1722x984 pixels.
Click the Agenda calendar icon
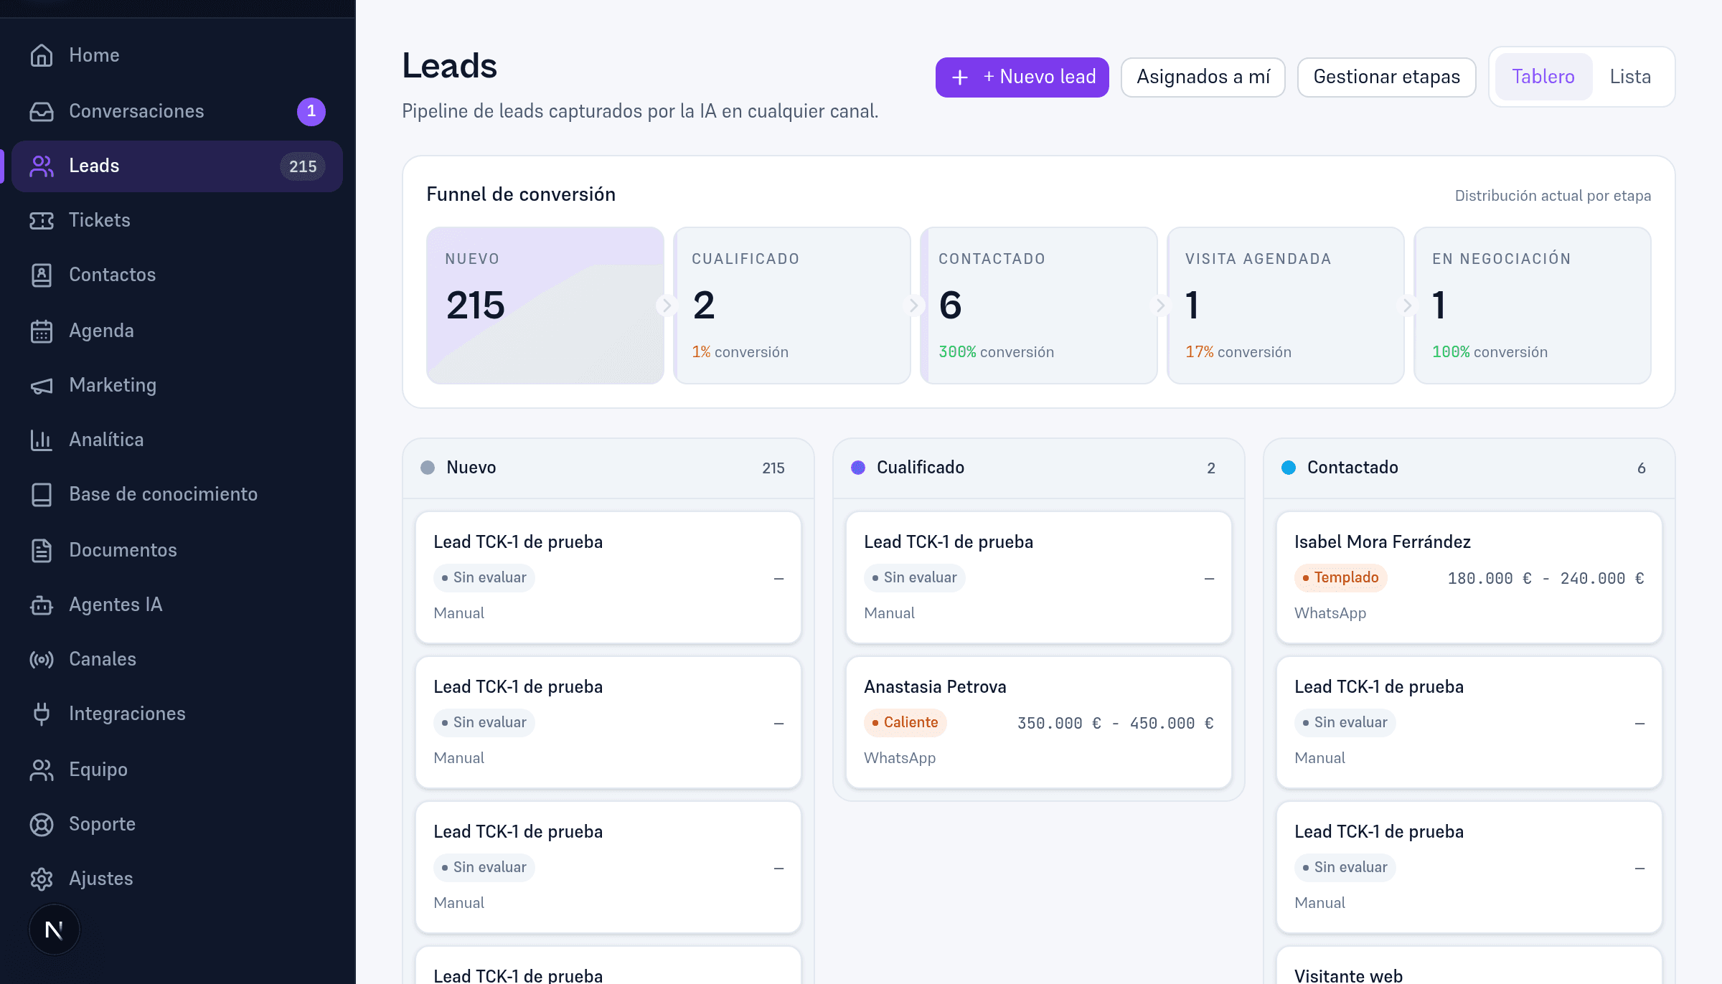click(x=42, y=331)
